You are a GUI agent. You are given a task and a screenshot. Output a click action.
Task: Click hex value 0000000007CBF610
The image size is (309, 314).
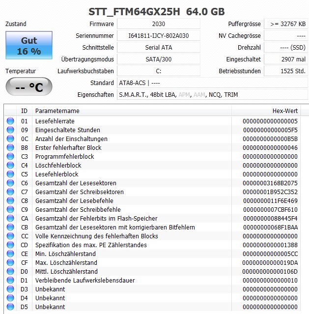pos(270,209)
